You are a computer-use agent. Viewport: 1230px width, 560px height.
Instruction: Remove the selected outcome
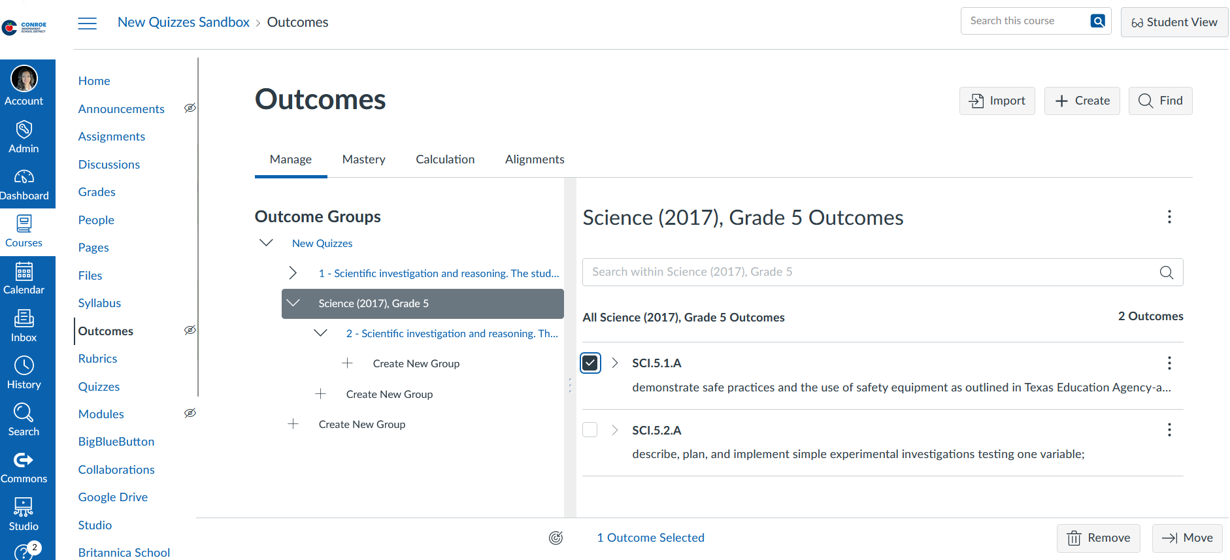[x=1098, y=538]
